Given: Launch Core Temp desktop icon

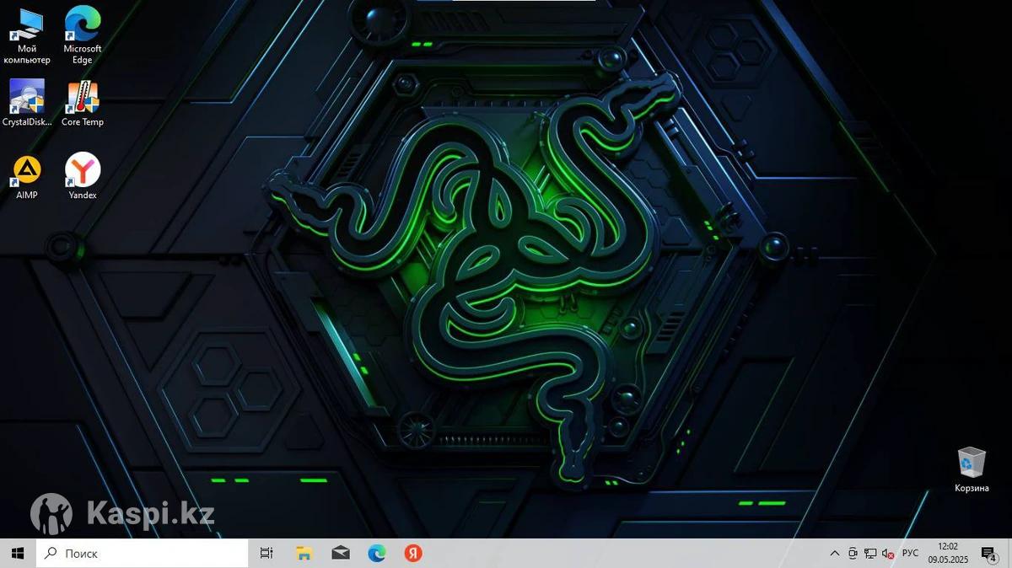Looking at the screenshot, I should click(82, 103).
